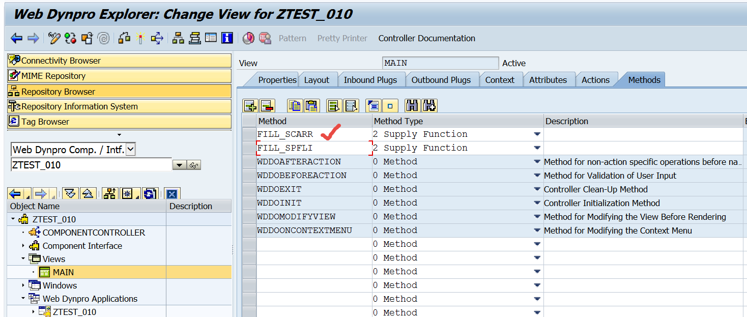Close the object browser with the X icon
Screen dimensions: 747x317
pos(172,194)
